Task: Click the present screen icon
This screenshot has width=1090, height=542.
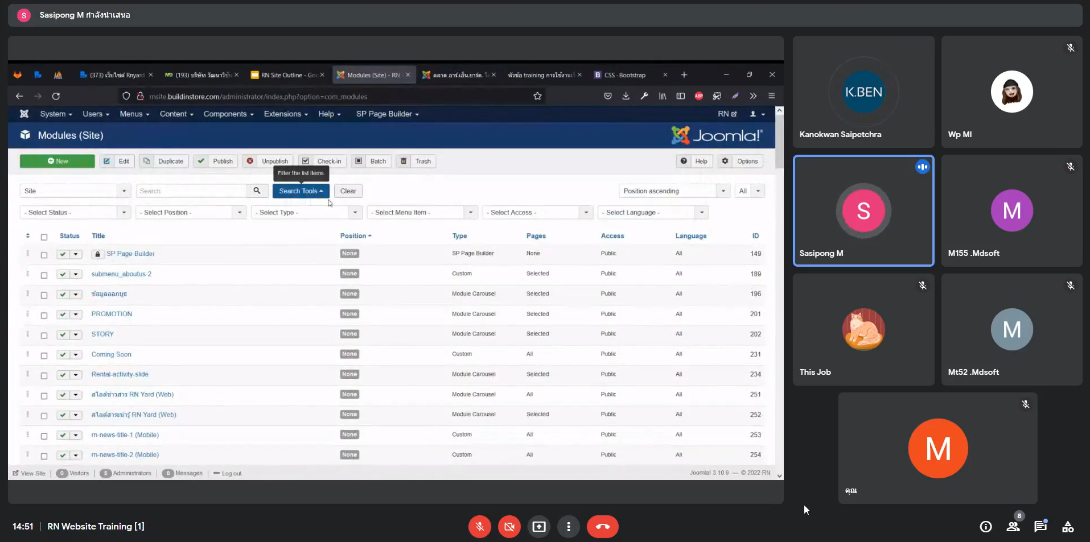Action: point(538,527)
